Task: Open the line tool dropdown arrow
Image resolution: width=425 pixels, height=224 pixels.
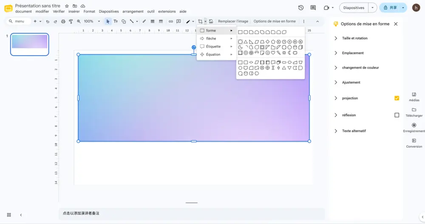Action: 137,21
